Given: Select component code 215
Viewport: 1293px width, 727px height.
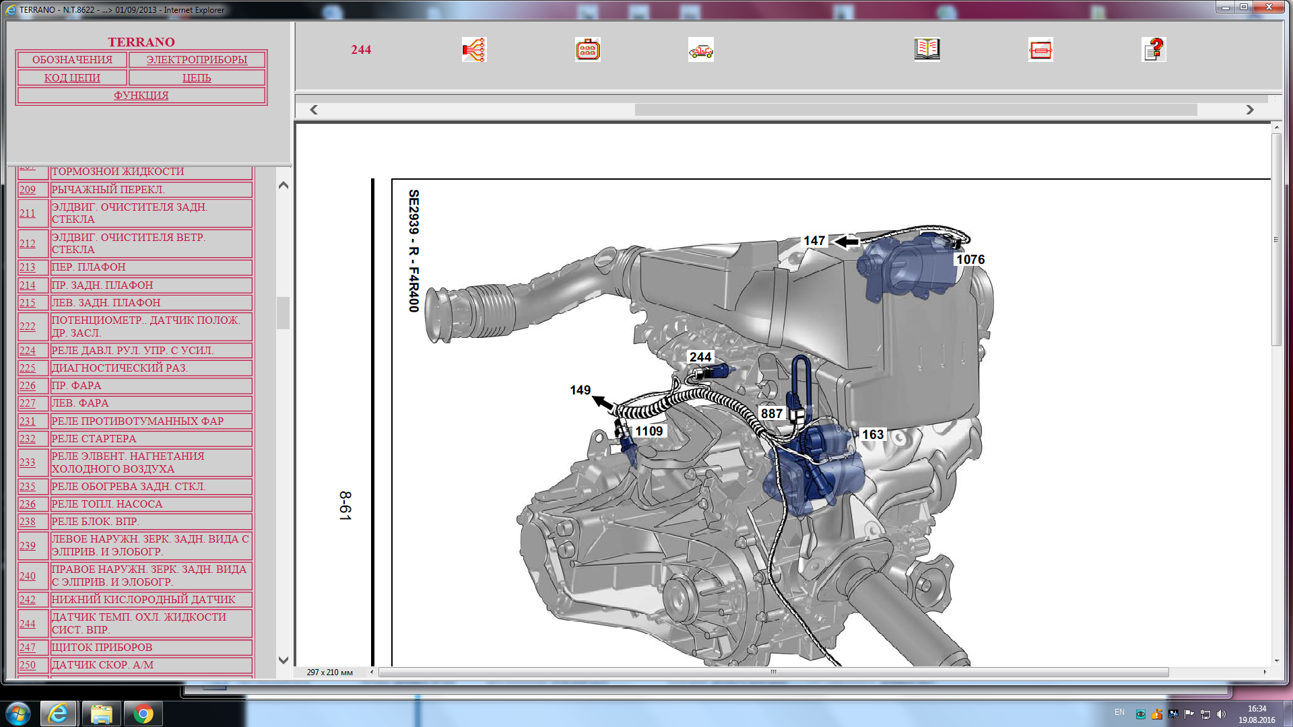Looking at the screenshot, I should point(28,303).
